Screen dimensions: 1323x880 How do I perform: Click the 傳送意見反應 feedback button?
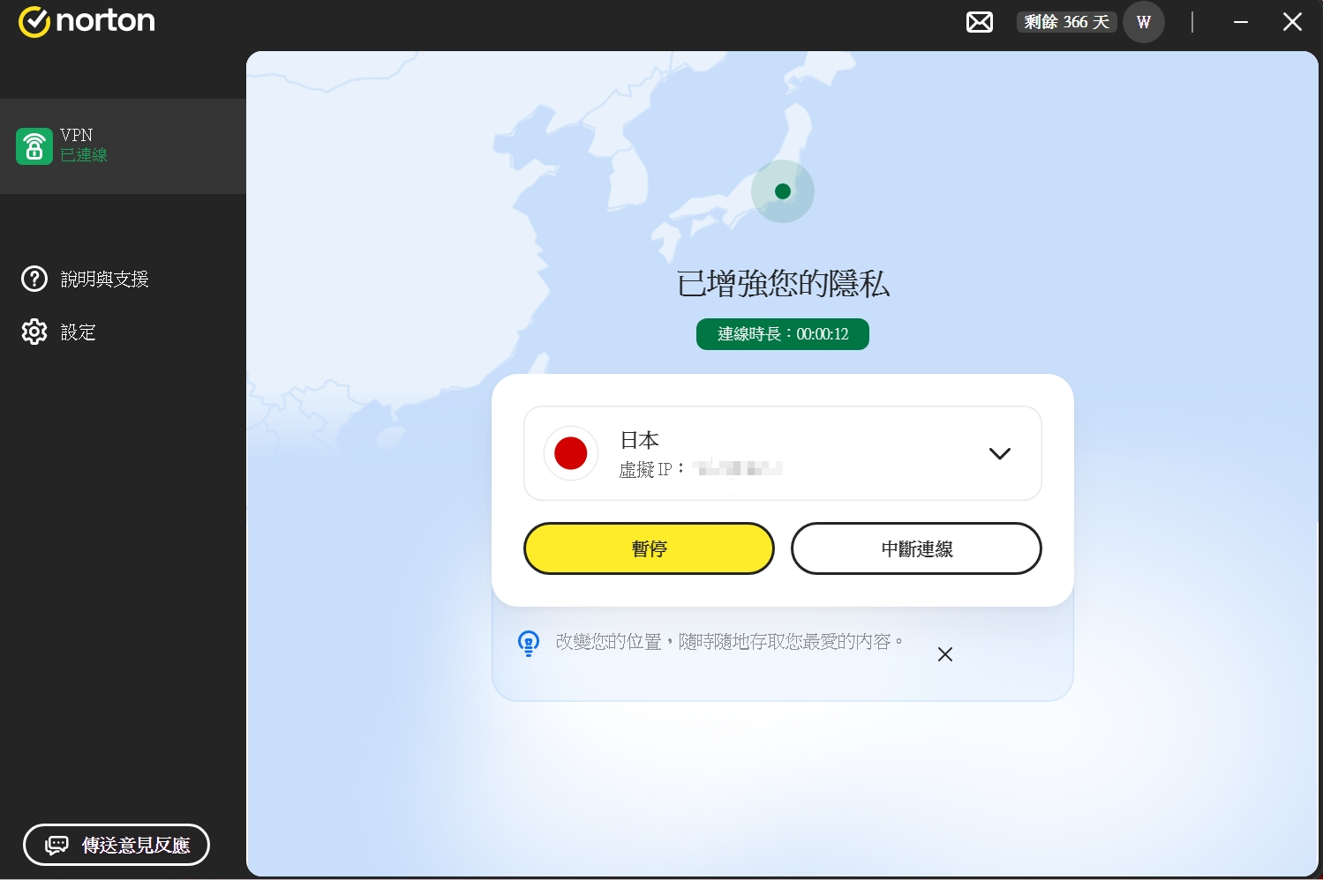pyautogui.click(x=117, y=845)
